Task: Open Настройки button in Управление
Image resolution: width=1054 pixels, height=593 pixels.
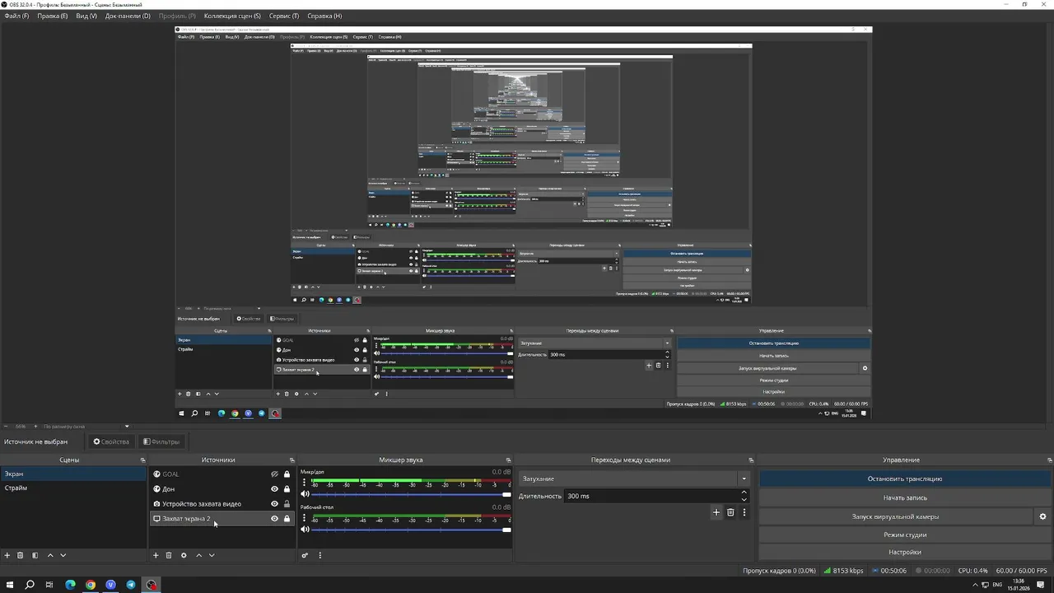Action: (905, 553)
